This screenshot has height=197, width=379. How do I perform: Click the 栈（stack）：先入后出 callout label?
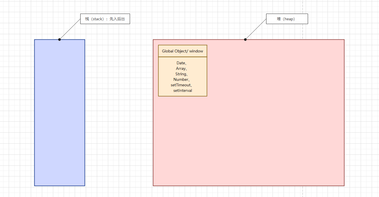(105, 19)
